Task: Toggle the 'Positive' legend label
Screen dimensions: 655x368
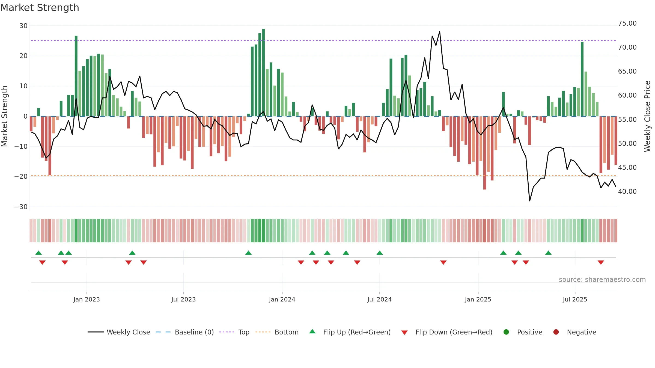Action: (530, 332)
